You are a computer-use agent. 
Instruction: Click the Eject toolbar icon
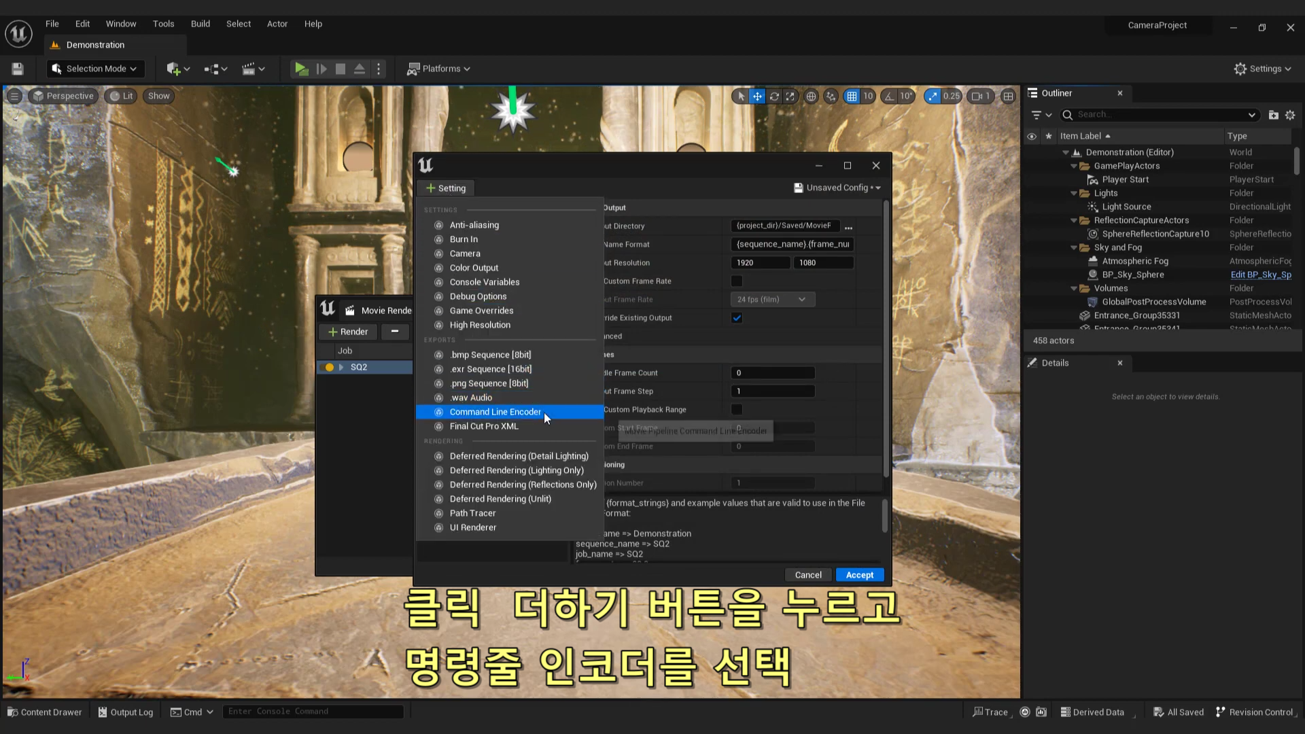click(360, 69)
